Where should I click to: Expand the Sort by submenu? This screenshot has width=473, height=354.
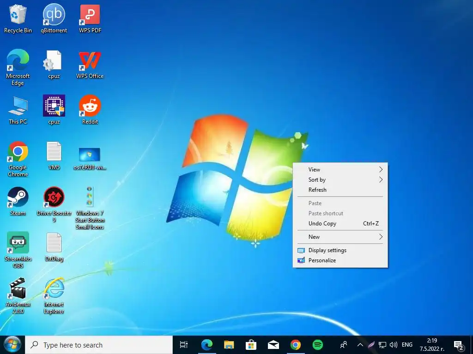pyautogui.click(x=340, y=180)
